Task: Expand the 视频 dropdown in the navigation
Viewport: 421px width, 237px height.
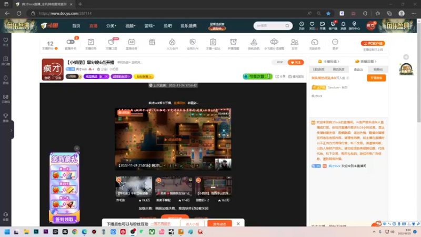Action: click(131, 26)
